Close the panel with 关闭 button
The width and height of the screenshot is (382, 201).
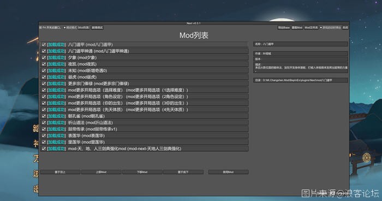coord(345,28)
